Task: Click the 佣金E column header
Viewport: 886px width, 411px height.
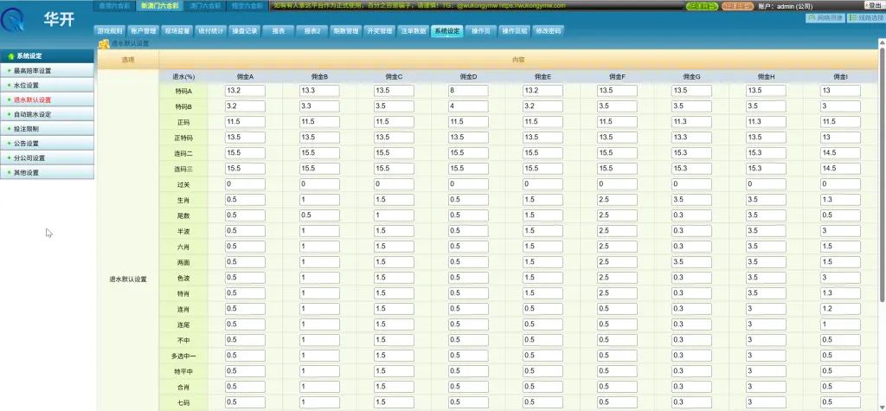Action: pos(543,76)
